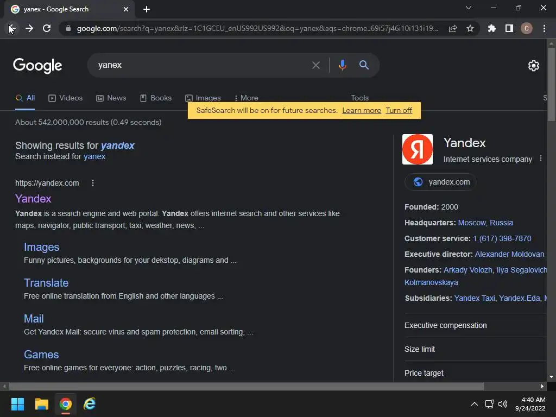Click the horizontal scrollbar right arrow
Image resolution: width=556 pixels, height=417 pixels.
coord(542,386)
